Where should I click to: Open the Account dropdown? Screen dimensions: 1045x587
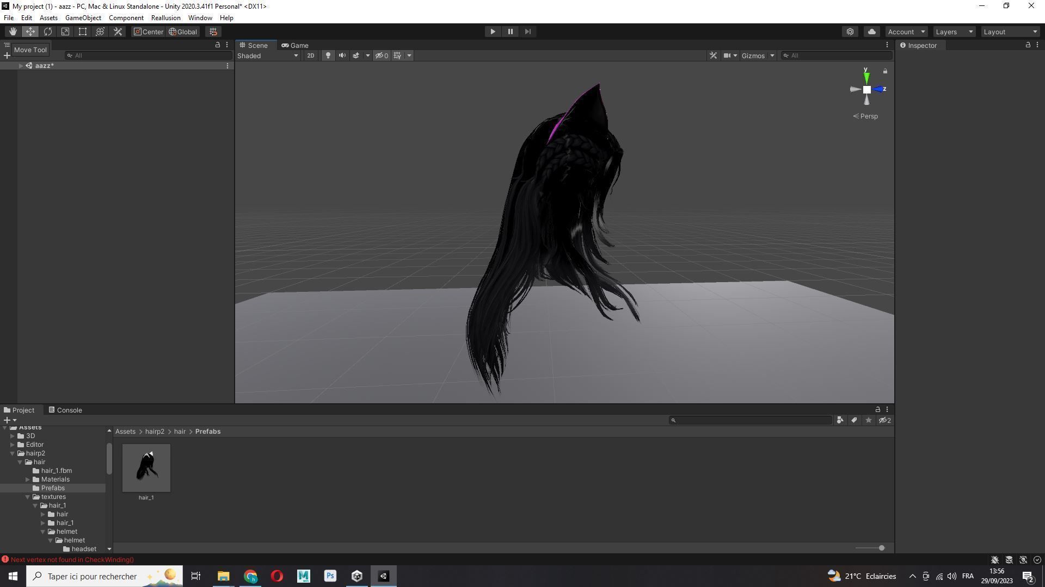[906, 32]
